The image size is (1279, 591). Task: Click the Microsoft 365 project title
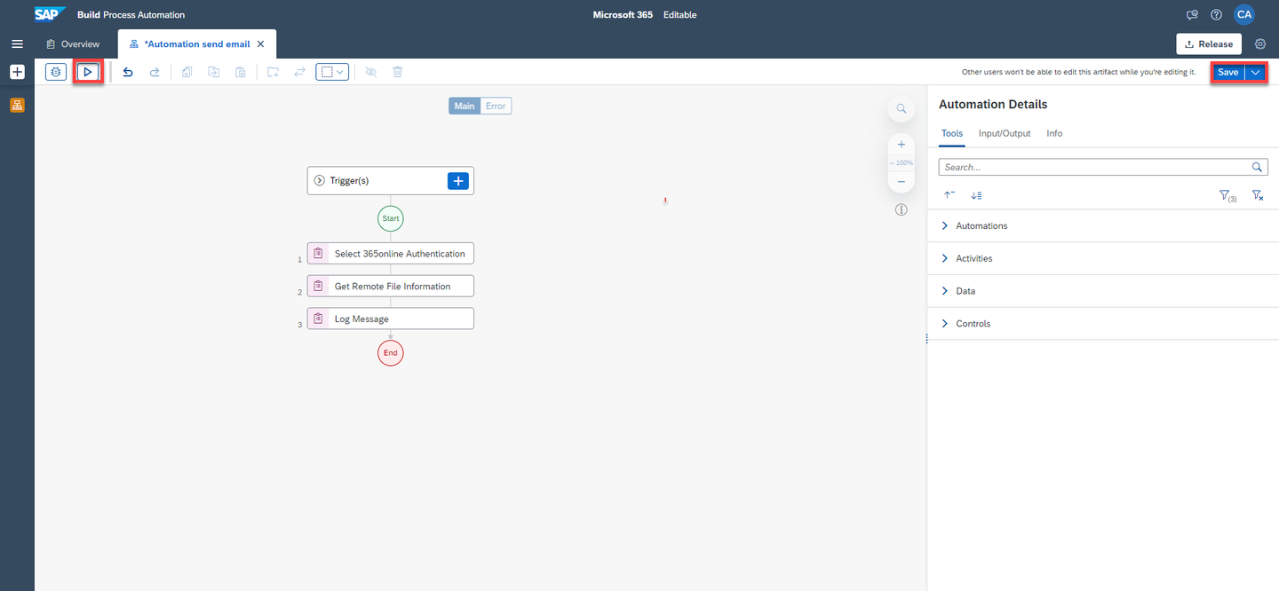[623, 15]
